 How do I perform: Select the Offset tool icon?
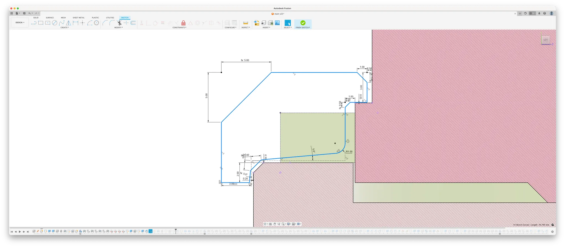(133, 23)
